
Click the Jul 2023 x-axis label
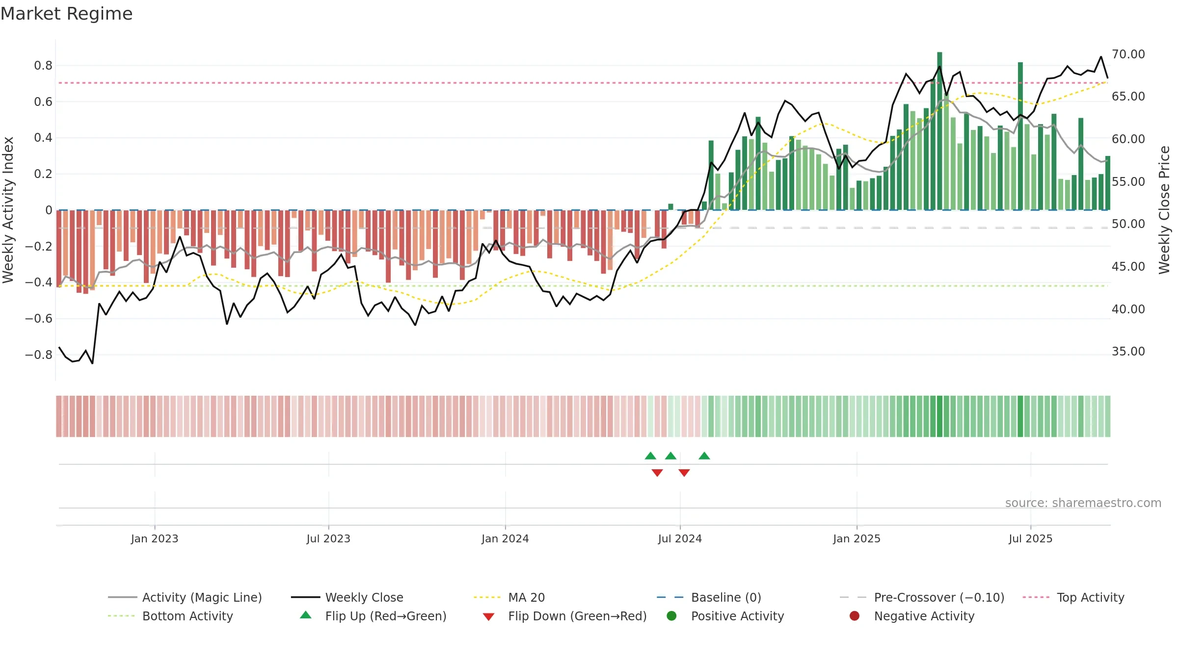328,538
